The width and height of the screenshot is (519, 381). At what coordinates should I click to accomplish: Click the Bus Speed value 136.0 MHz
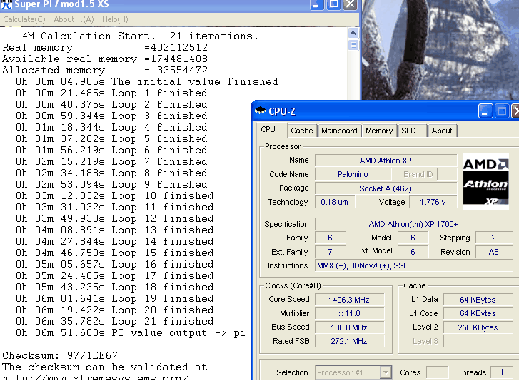(349, 327)
